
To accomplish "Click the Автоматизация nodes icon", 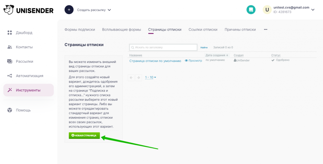I will coord(10,76).
